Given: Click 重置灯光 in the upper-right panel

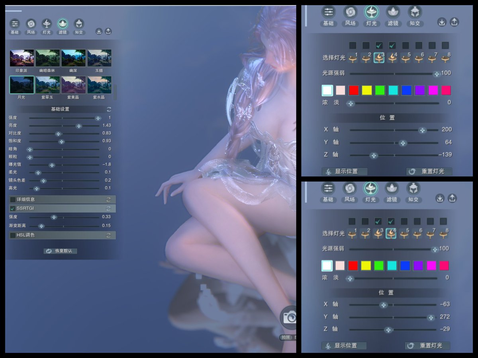Looking at the screenshot, I should coord(429,171).
